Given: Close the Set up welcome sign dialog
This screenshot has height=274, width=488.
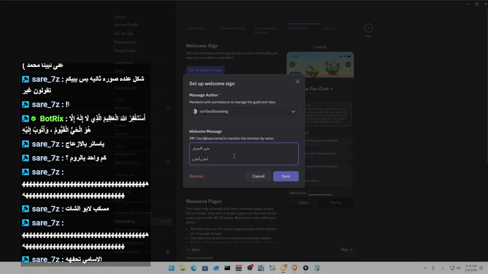Looking at the screenshot, I should (x=297, y=81).
